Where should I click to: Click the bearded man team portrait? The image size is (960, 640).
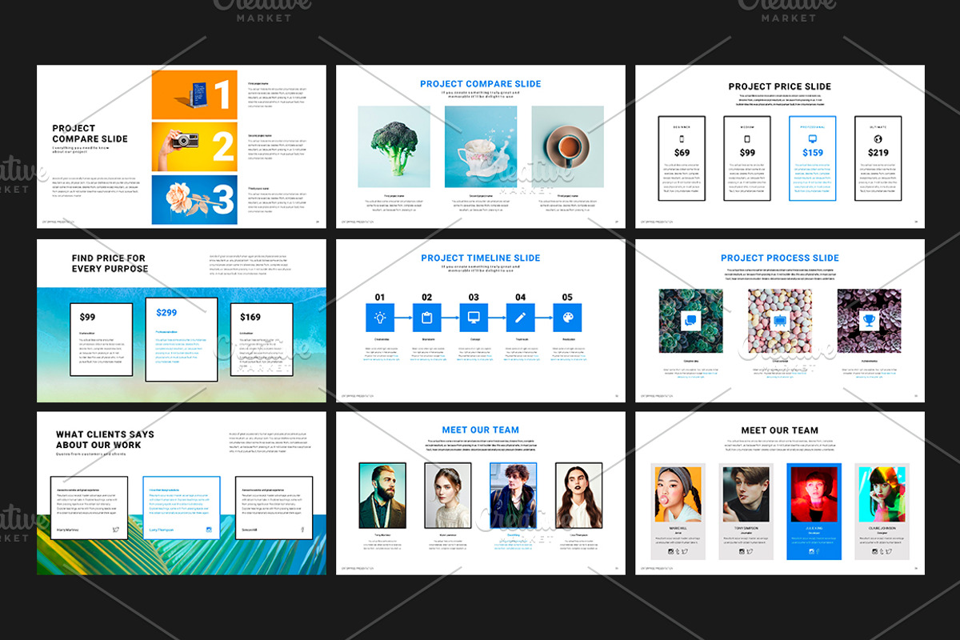[382, 496]
